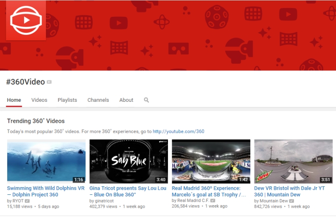Click the verified badge next to Mountain Dew
This screenshot has height=220, width=336.
coord(291,201)
